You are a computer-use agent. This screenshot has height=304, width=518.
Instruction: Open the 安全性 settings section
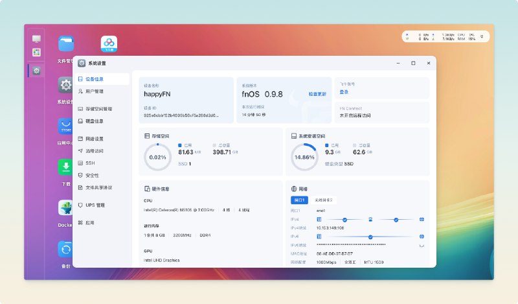click(92, 175)
